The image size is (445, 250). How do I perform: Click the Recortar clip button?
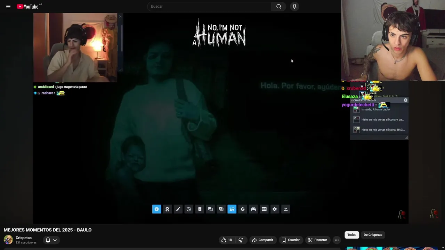point(317,240)
